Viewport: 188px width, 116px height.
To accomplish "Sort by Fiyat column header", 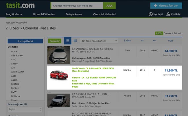I will [x=170, y=41].
